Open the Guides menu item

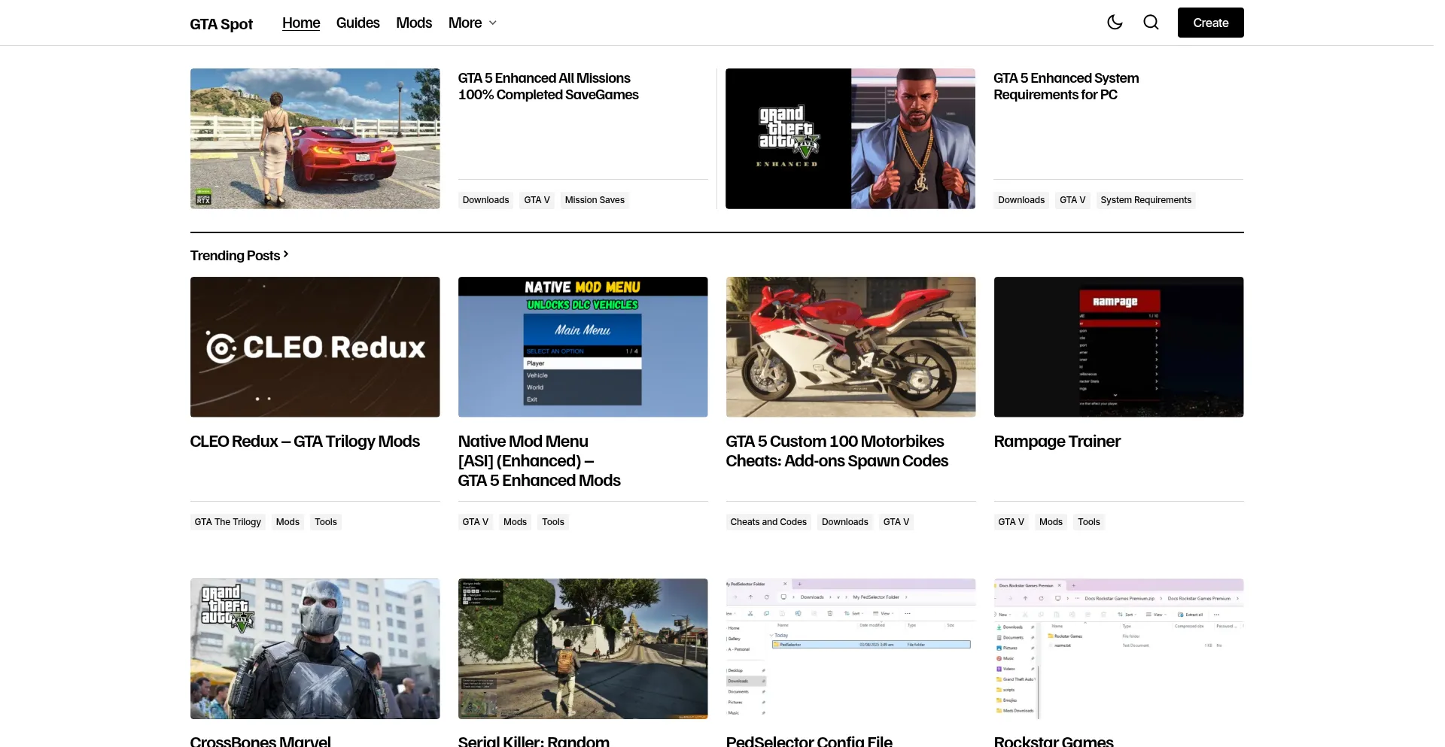coord(357,23)
